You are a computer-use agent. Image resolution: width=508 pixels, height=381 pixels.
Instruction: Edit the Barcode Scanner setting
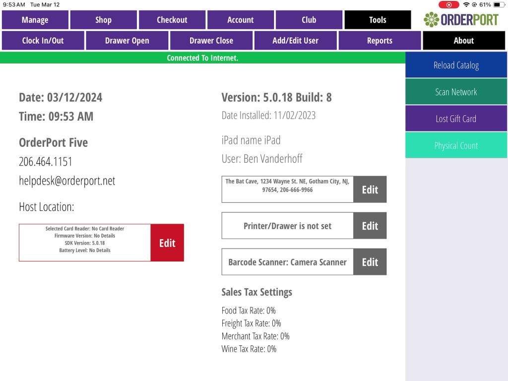(x=370, y=262)
